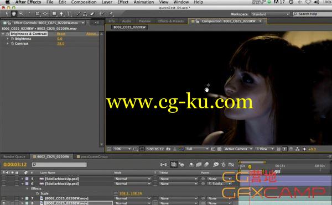Open the 1 View layout dropdown

264,149
